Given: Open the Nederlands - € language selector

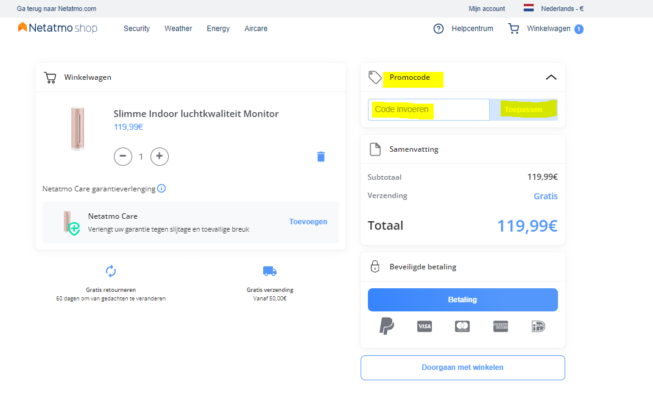Looking at the screenshot, I should point(554,9).
